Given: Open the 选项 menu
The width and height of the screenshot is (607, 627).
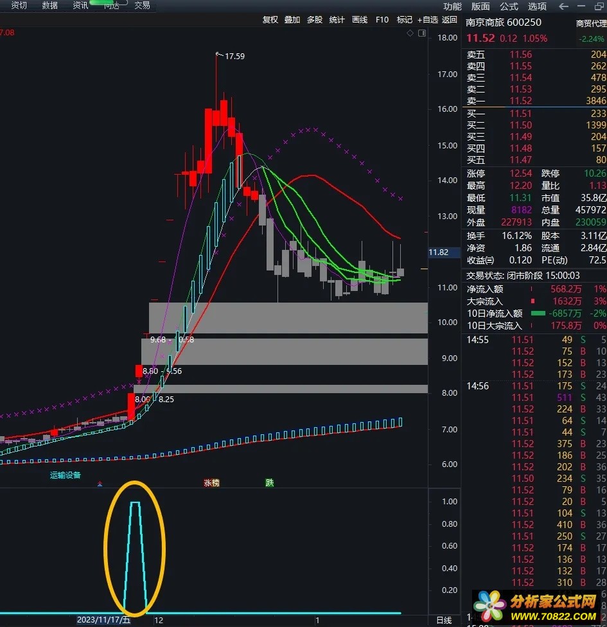Looking at the screenshot, I should coord(537,6).
